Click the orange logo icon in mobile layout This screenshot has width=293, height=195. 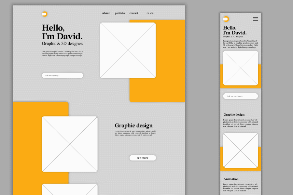point(226,19)
